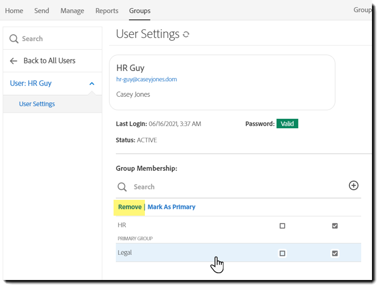Check the first checkbox on the HR row
377x285 pixels.
coord(283,225)
